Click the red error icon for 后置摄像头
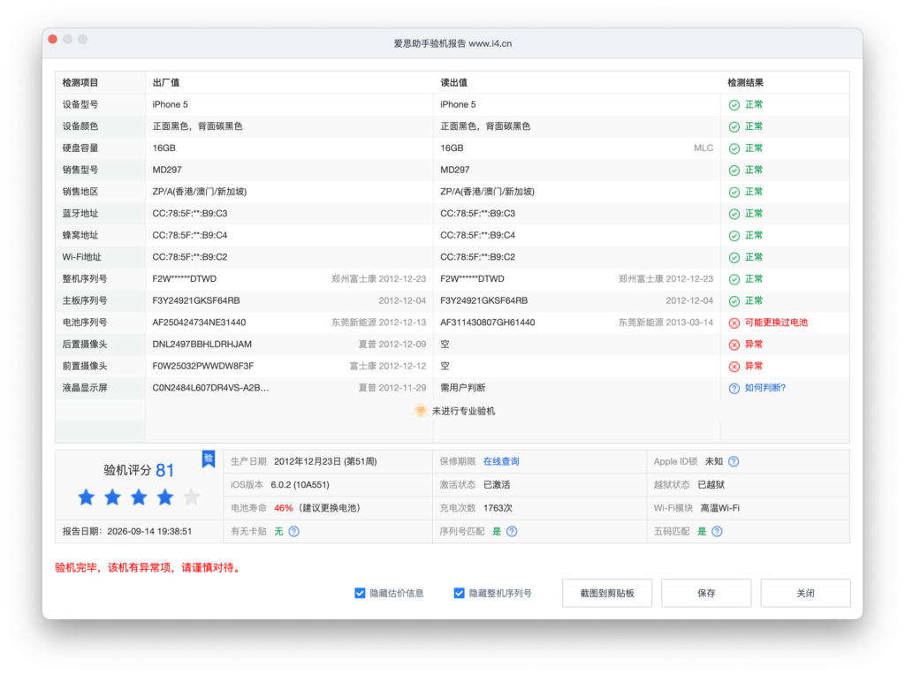The width and height of the screenshot is (905, 675). (734, 345)
